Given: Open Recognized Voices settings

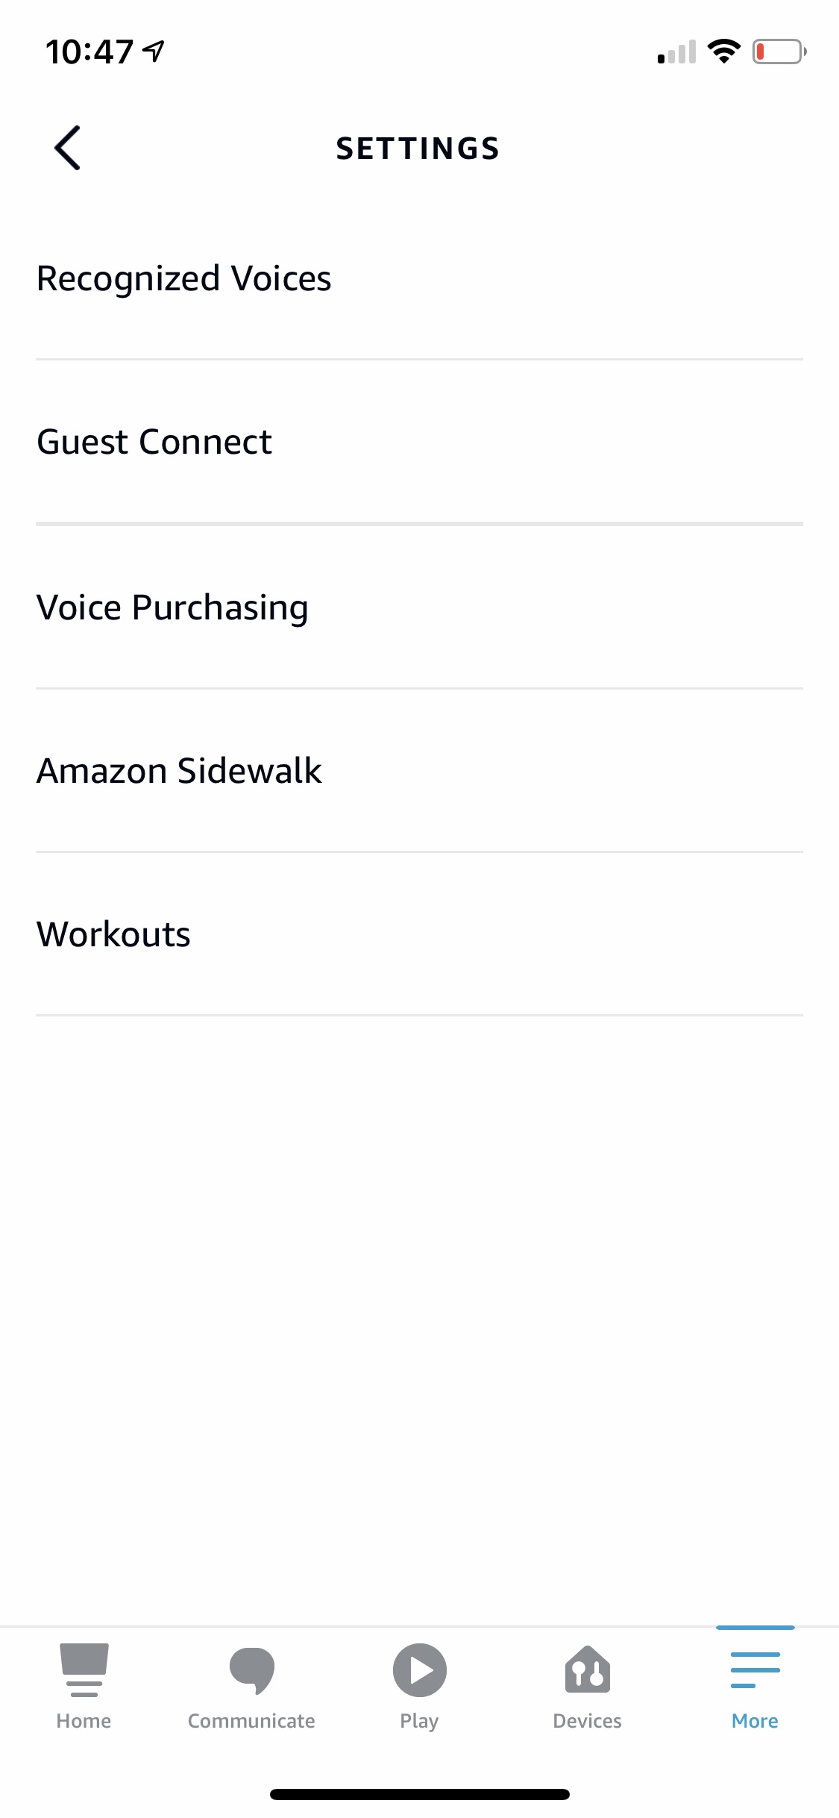Looking at the screenshot, I should pyautogui.click(x=183, y=278).
